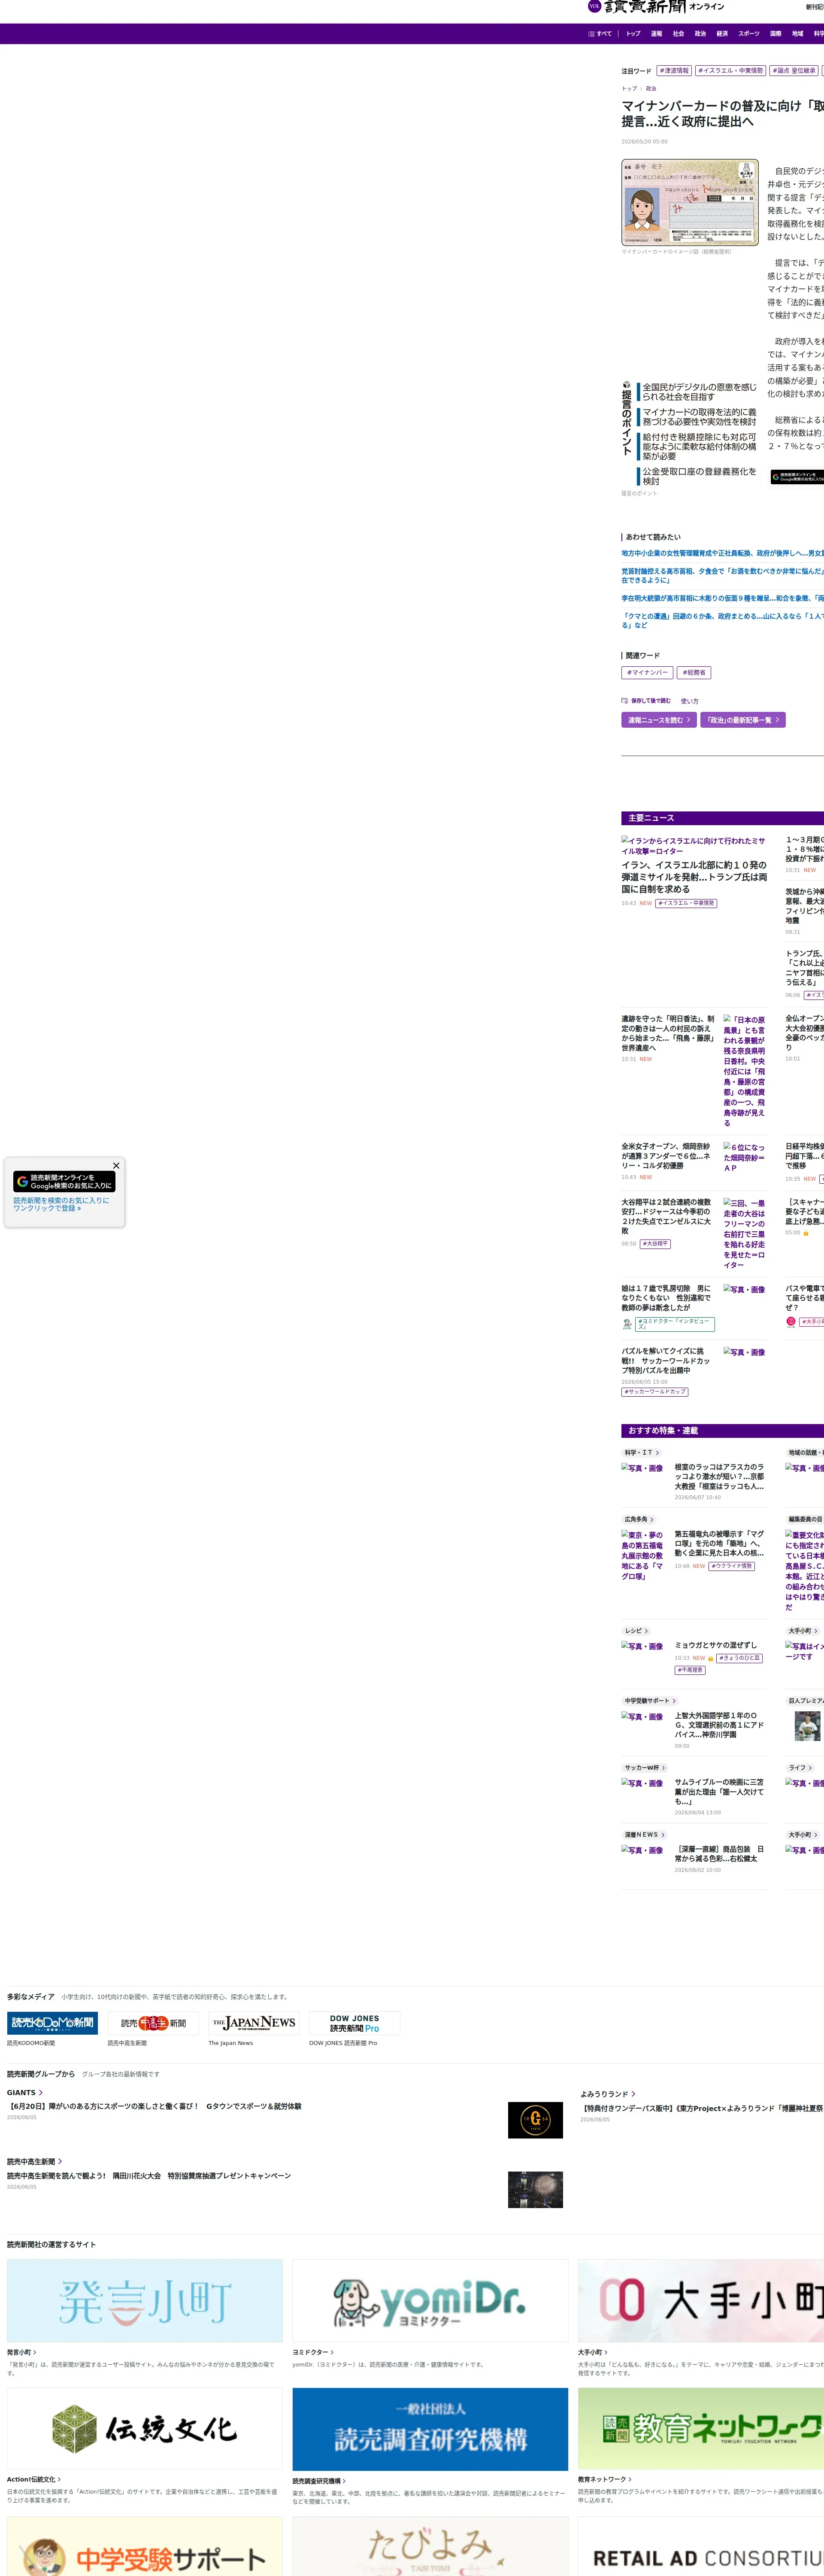824x2576 pixels.
Task: Click the #津波情報 trending tag
Action: pos(674,71)
